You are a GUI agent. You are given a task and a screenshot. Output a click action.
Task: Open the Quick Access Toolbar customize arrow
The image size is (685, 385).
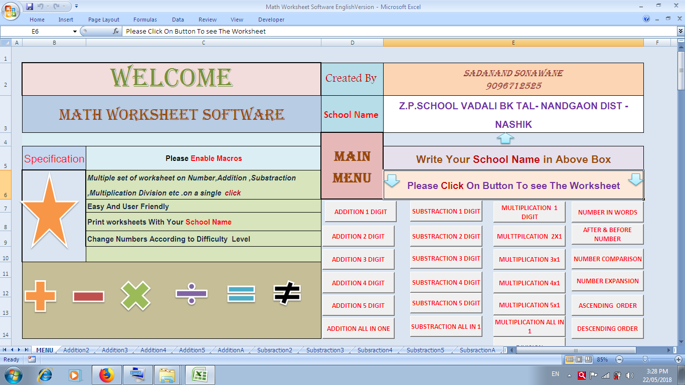77,7
